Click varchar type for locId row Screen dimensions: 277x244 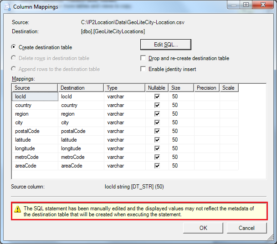tap(125, 97)
